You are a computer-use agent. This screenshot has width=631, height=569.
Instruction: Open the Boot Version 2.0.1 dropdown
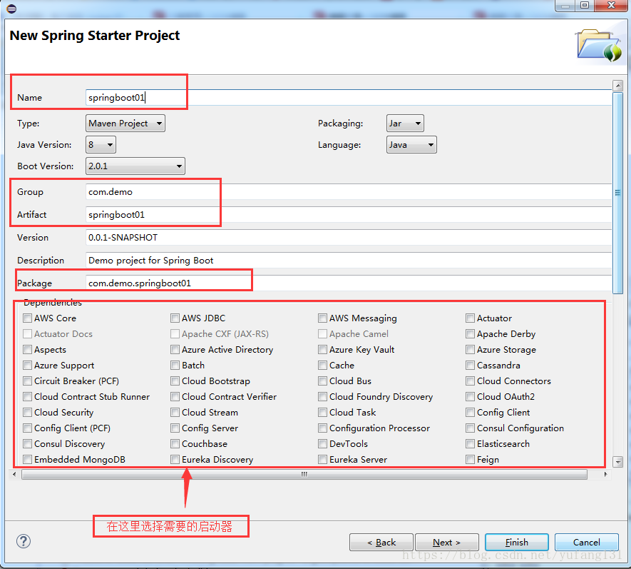point(135,166)
